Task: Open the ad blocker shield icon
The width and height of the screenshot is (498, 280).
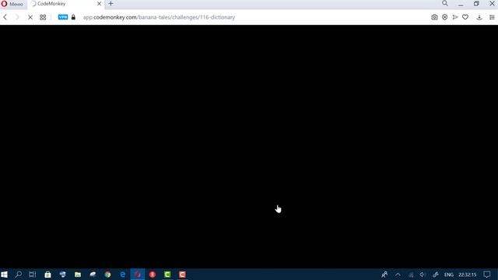Action: coord(444,17)
